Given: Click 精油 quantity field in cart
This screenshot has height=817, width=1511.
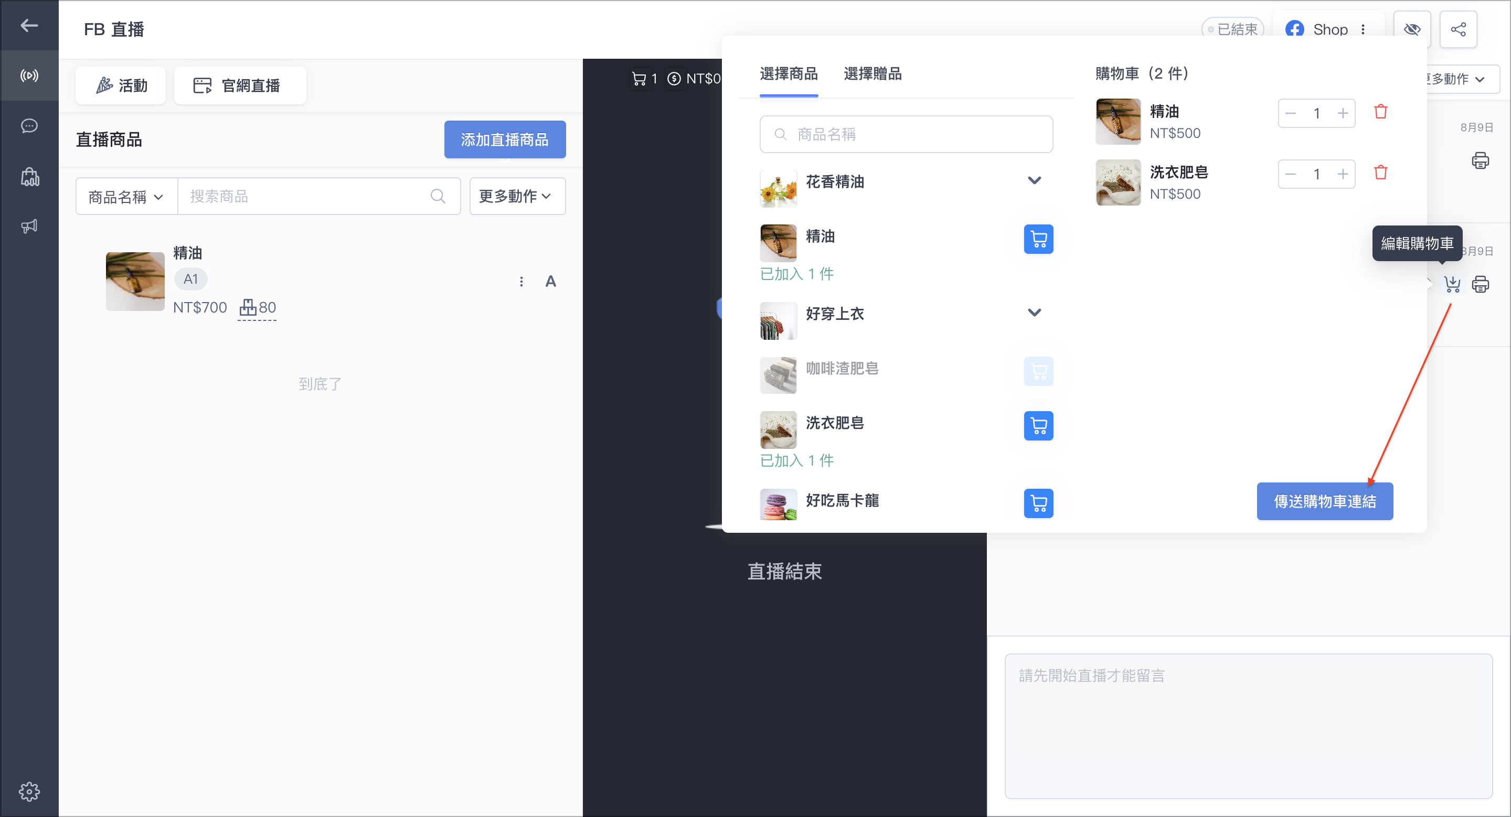Looking at the screenshot, I should [x=1316, y=113].
